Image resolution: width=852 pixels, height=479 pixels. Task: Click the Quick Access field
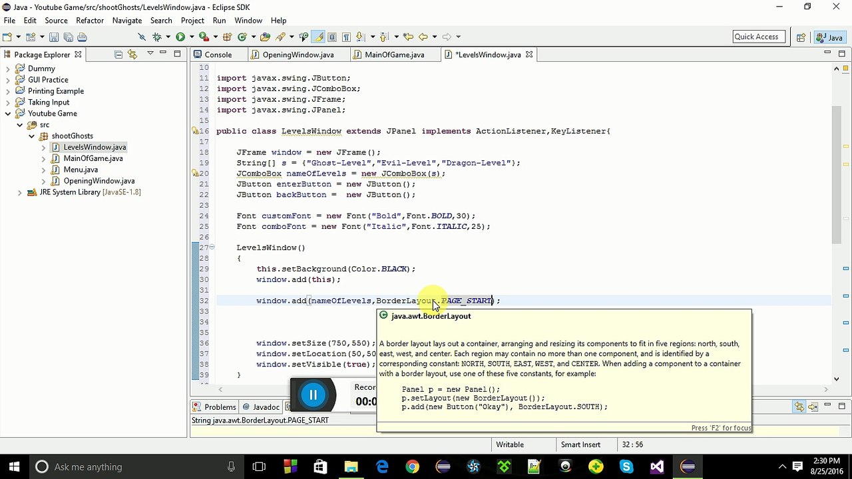click(x=759, y=37)
